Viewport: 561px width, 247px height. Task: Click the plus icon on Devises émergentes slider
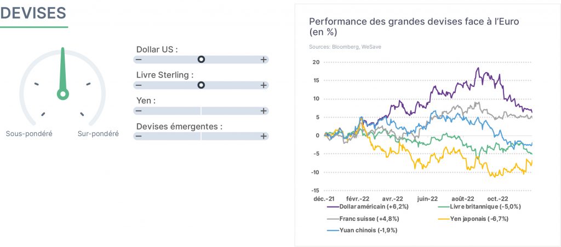(x=264, y=136)
